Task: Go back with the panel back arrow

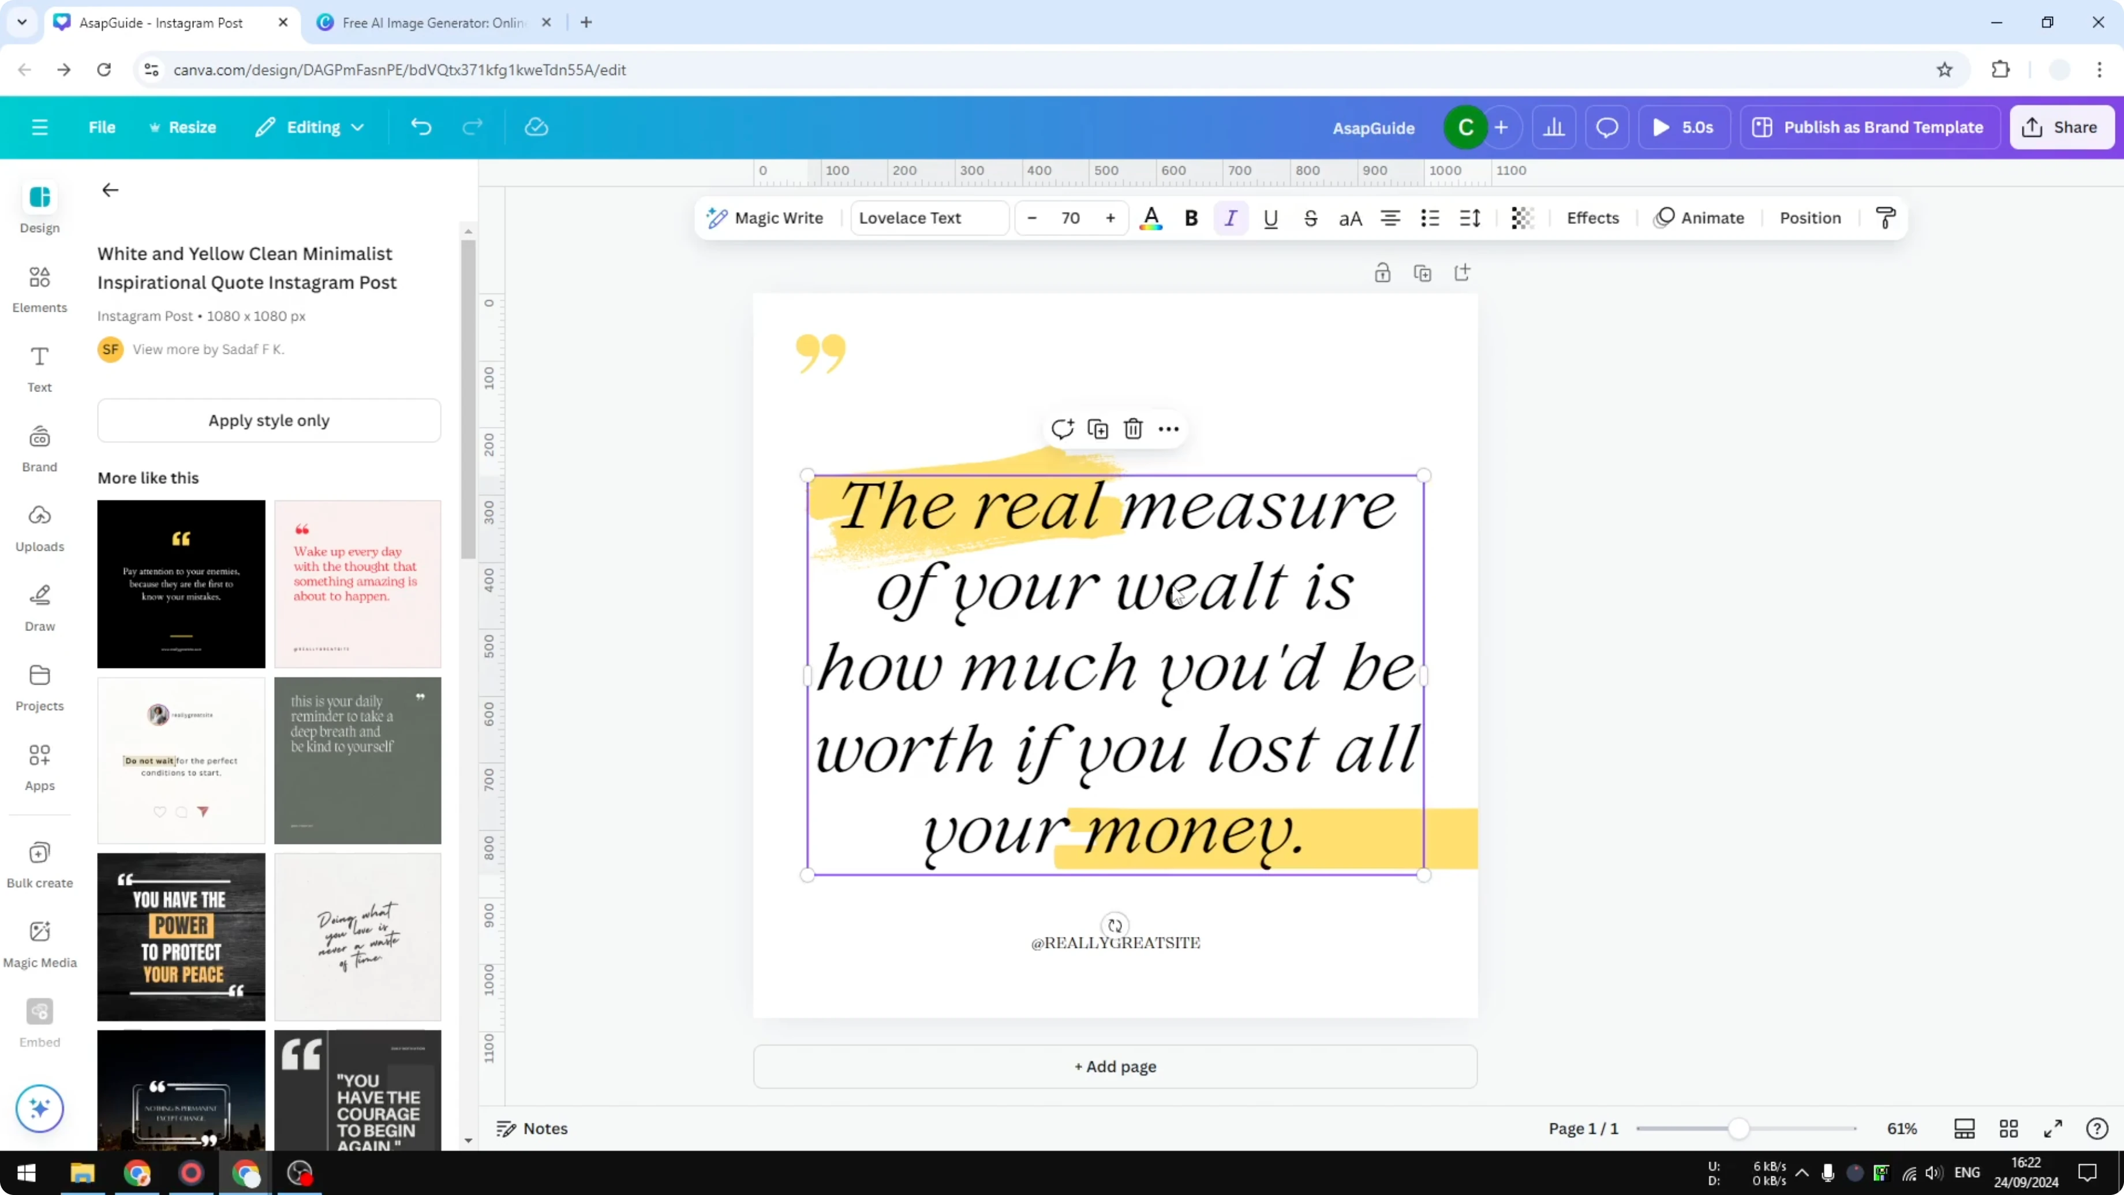Action: pyautogui.click(x=110, y=191)
